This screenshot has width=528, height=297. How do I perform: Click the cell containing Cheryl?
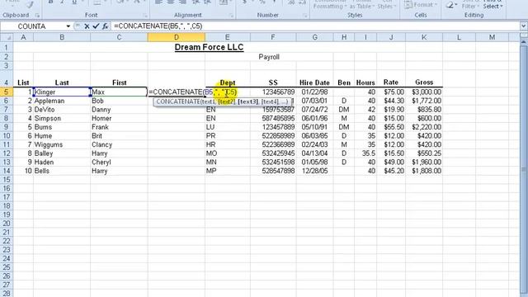tap(119, 162)
